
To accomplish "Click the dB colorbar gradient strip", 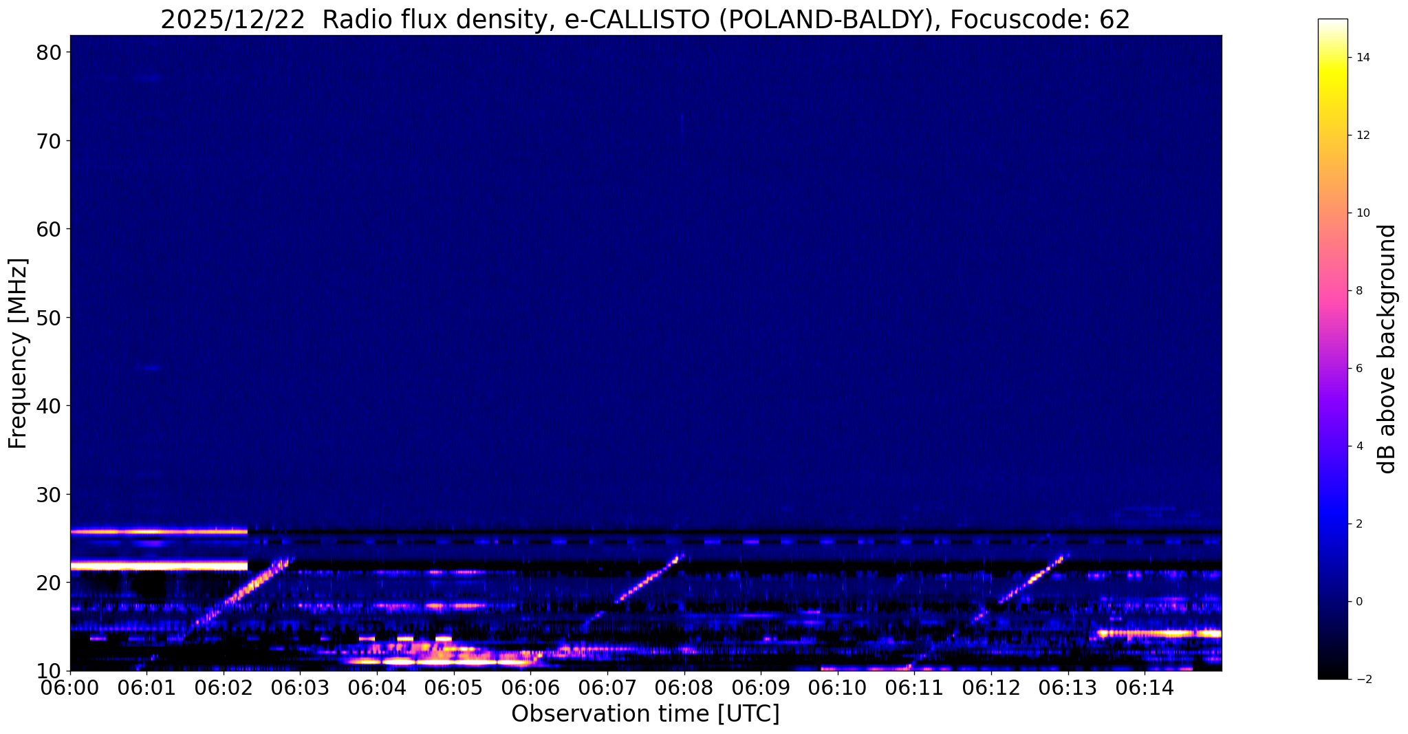I will pos(1332,349).
